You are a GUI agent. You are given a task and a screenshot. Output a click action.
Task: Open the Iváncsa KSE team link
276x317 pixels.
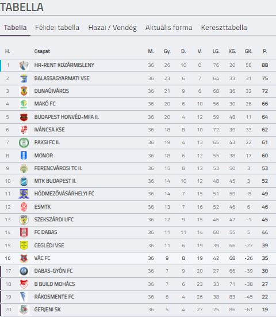click(49, 130)
